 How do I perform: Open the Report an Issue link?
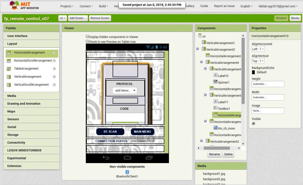tap(224, 6)
